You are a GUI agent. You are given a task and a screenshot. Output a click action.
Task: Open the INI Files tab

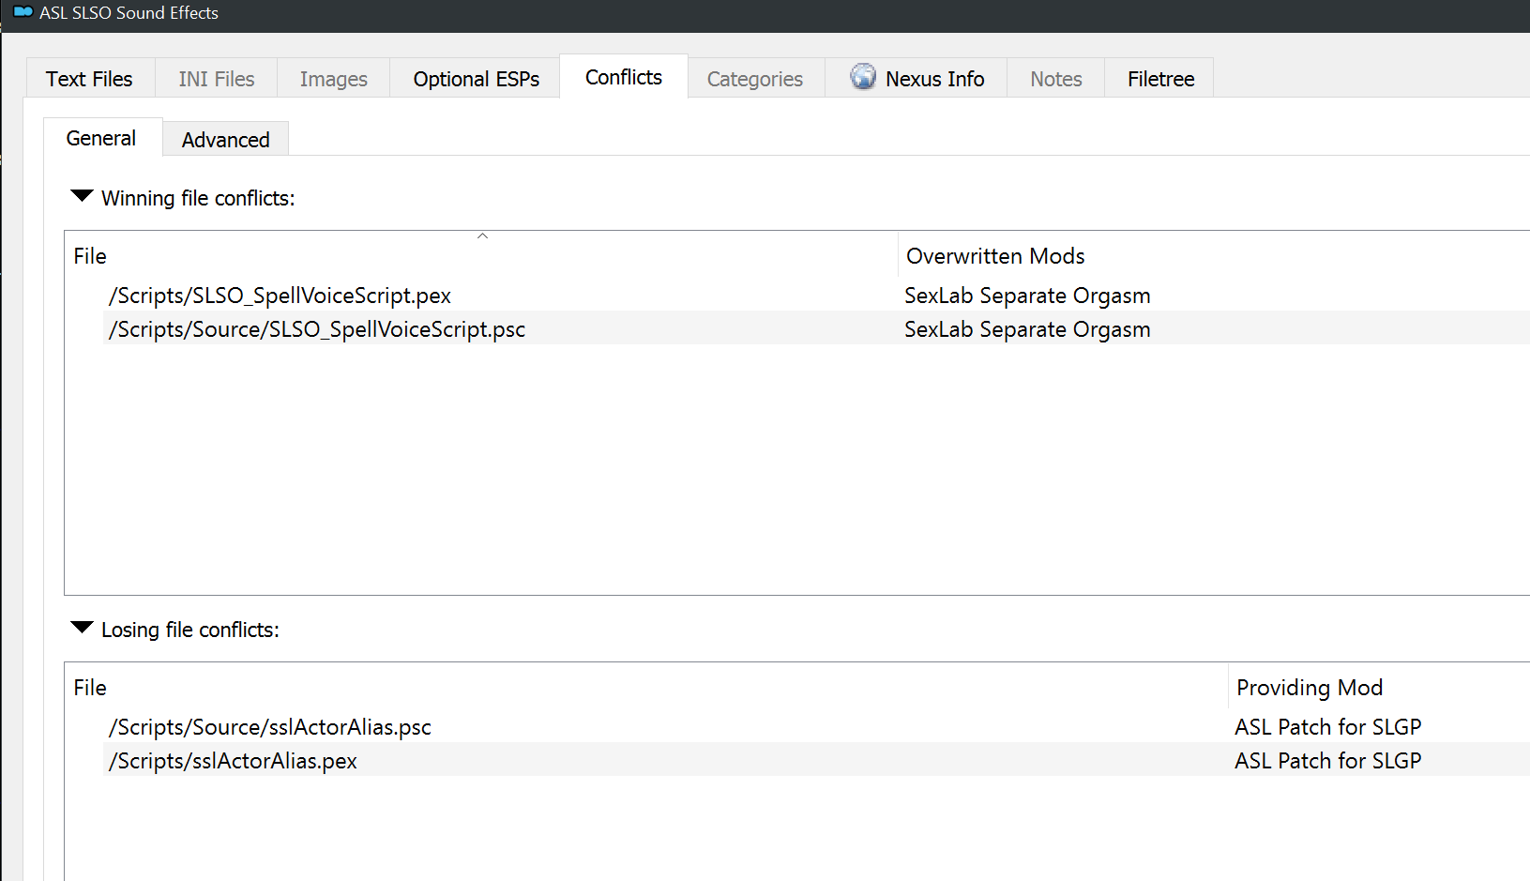[217, 79]
